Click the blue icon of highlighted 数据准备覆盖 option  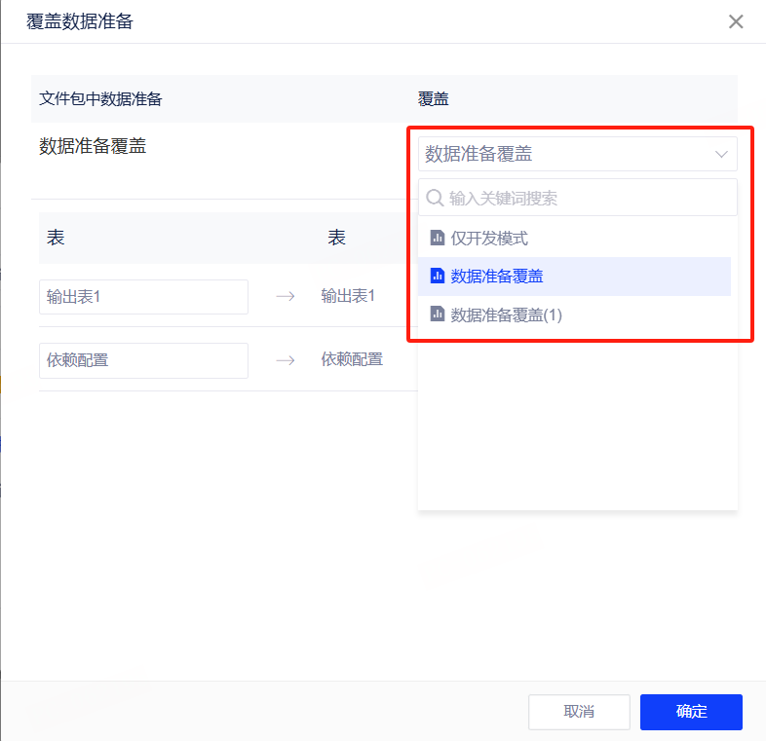[x=438, y=277]
